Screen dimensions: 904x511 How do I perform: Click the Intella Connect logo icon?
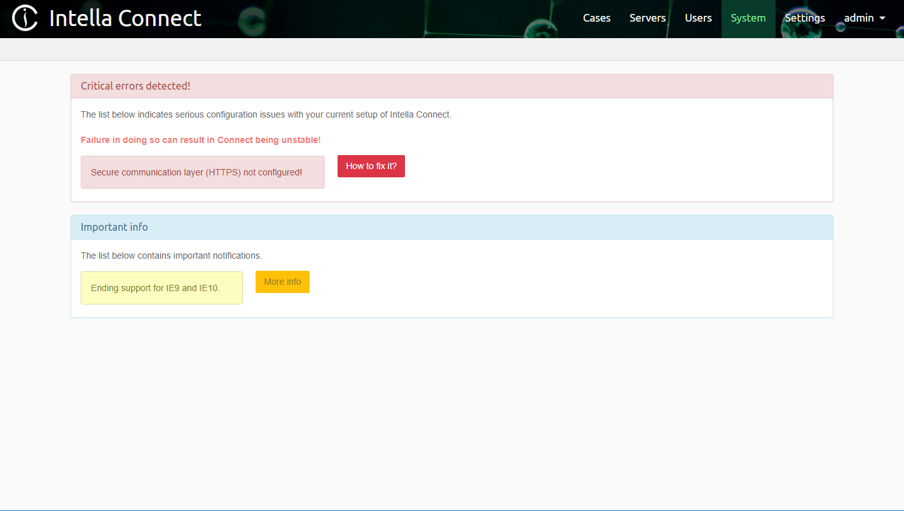click(x=24, y=18)
